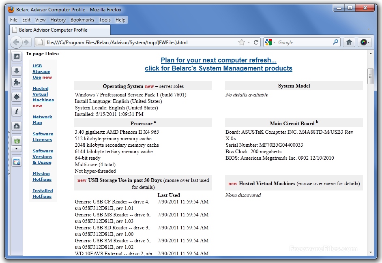Follow the Network Map link

[42, 120]
